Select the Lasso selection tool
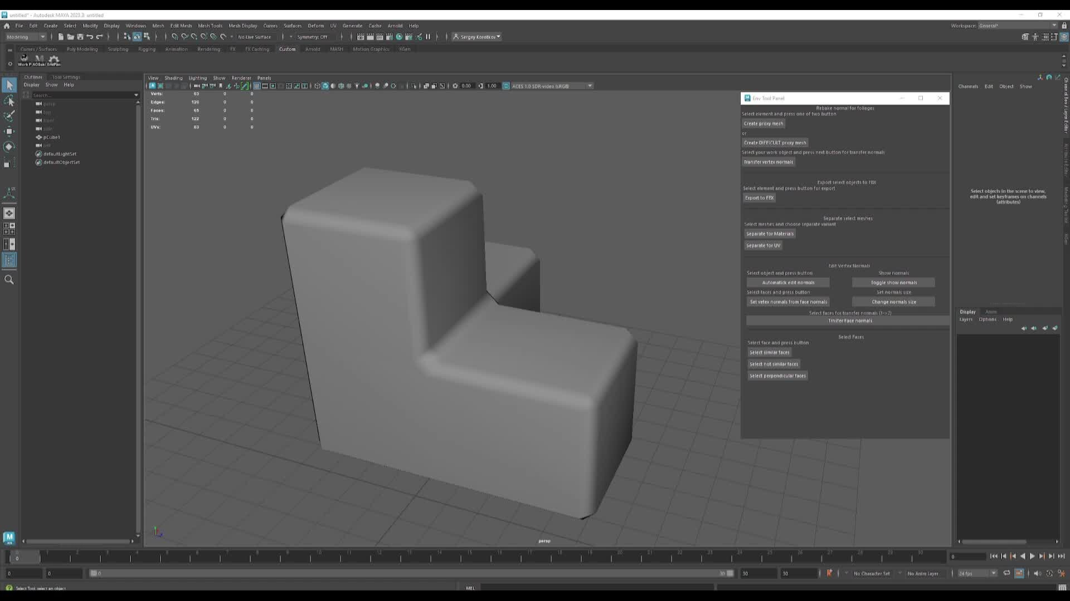The width and height of the screenshot is (1070, 601). pos(9,101)
